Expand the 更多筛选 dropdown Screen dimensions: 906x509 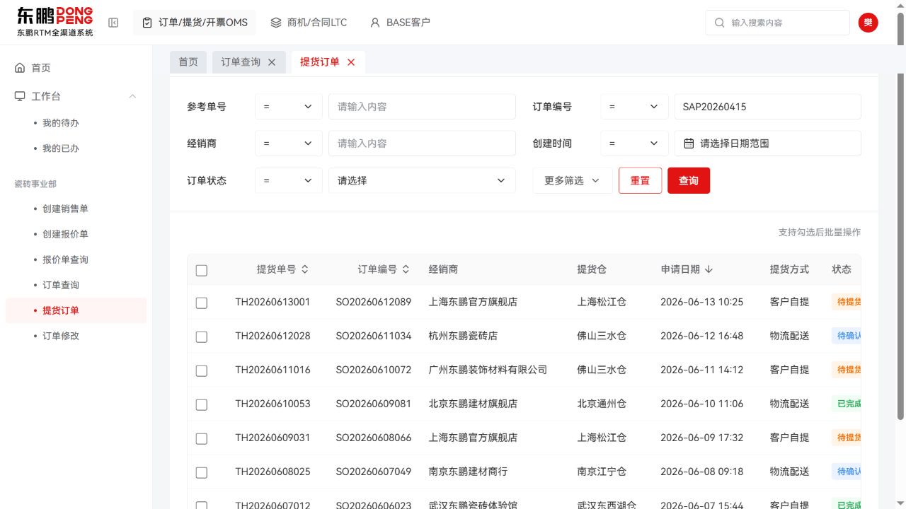(573, 180)
